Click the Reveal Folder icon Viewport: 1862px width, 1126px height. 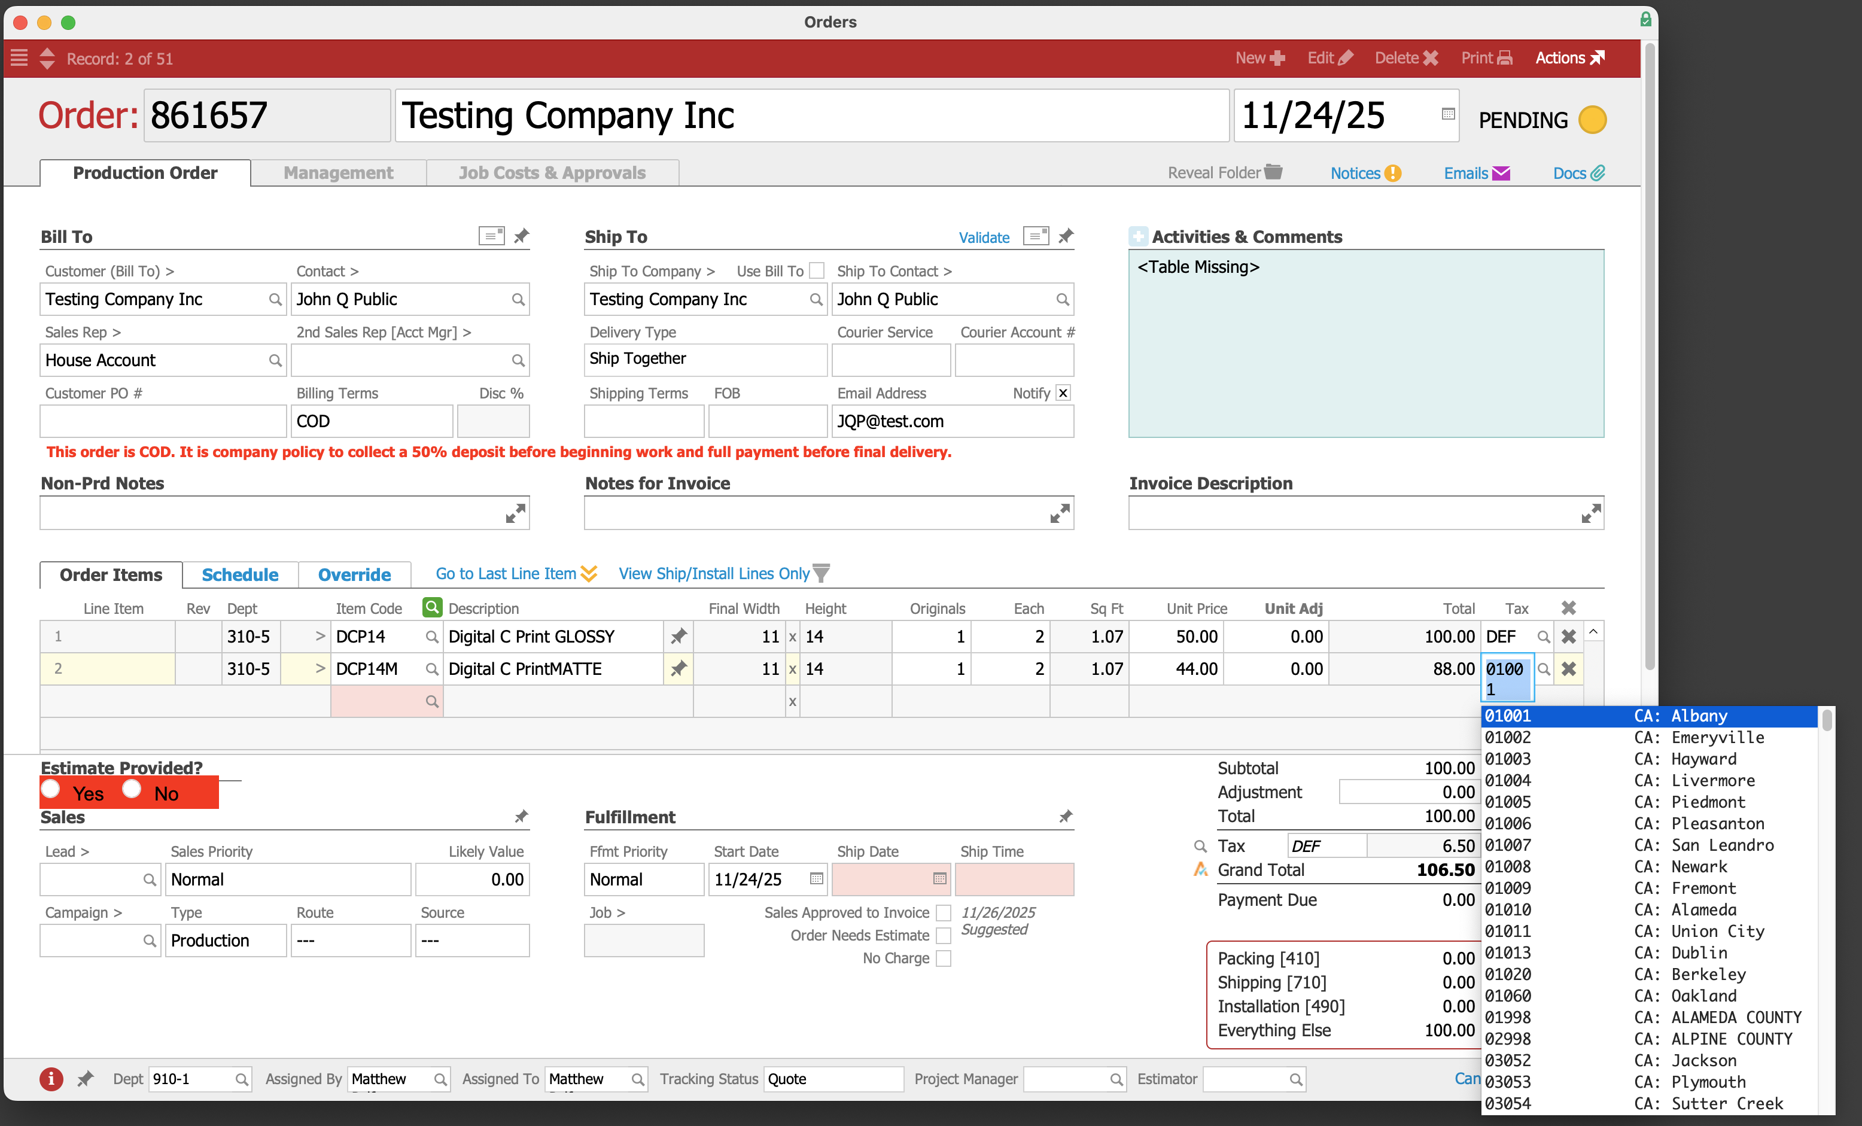pos(1274,172)
